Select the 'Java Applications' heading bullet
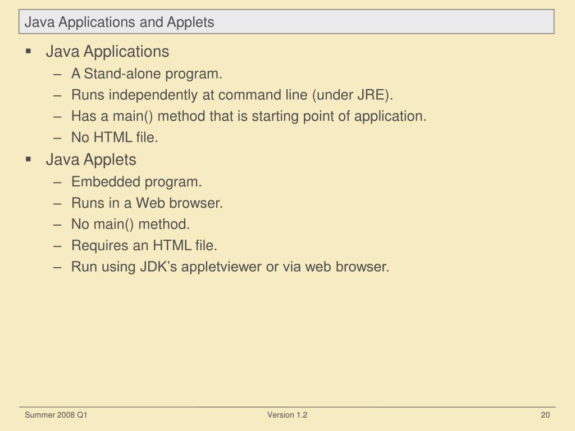 pos(107,51)
